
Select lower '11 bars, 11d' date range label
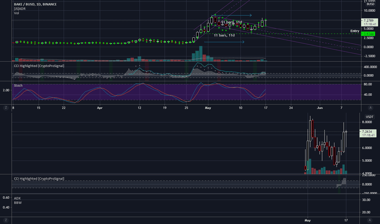[x=224, y=35]
